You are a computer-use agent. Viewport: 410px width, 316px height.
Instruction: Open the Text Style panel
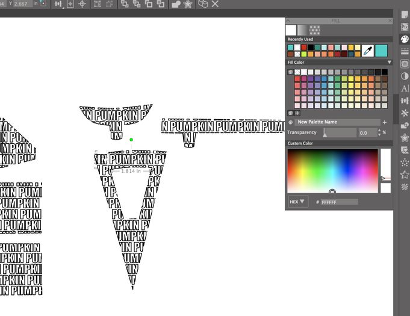point(405,88)
